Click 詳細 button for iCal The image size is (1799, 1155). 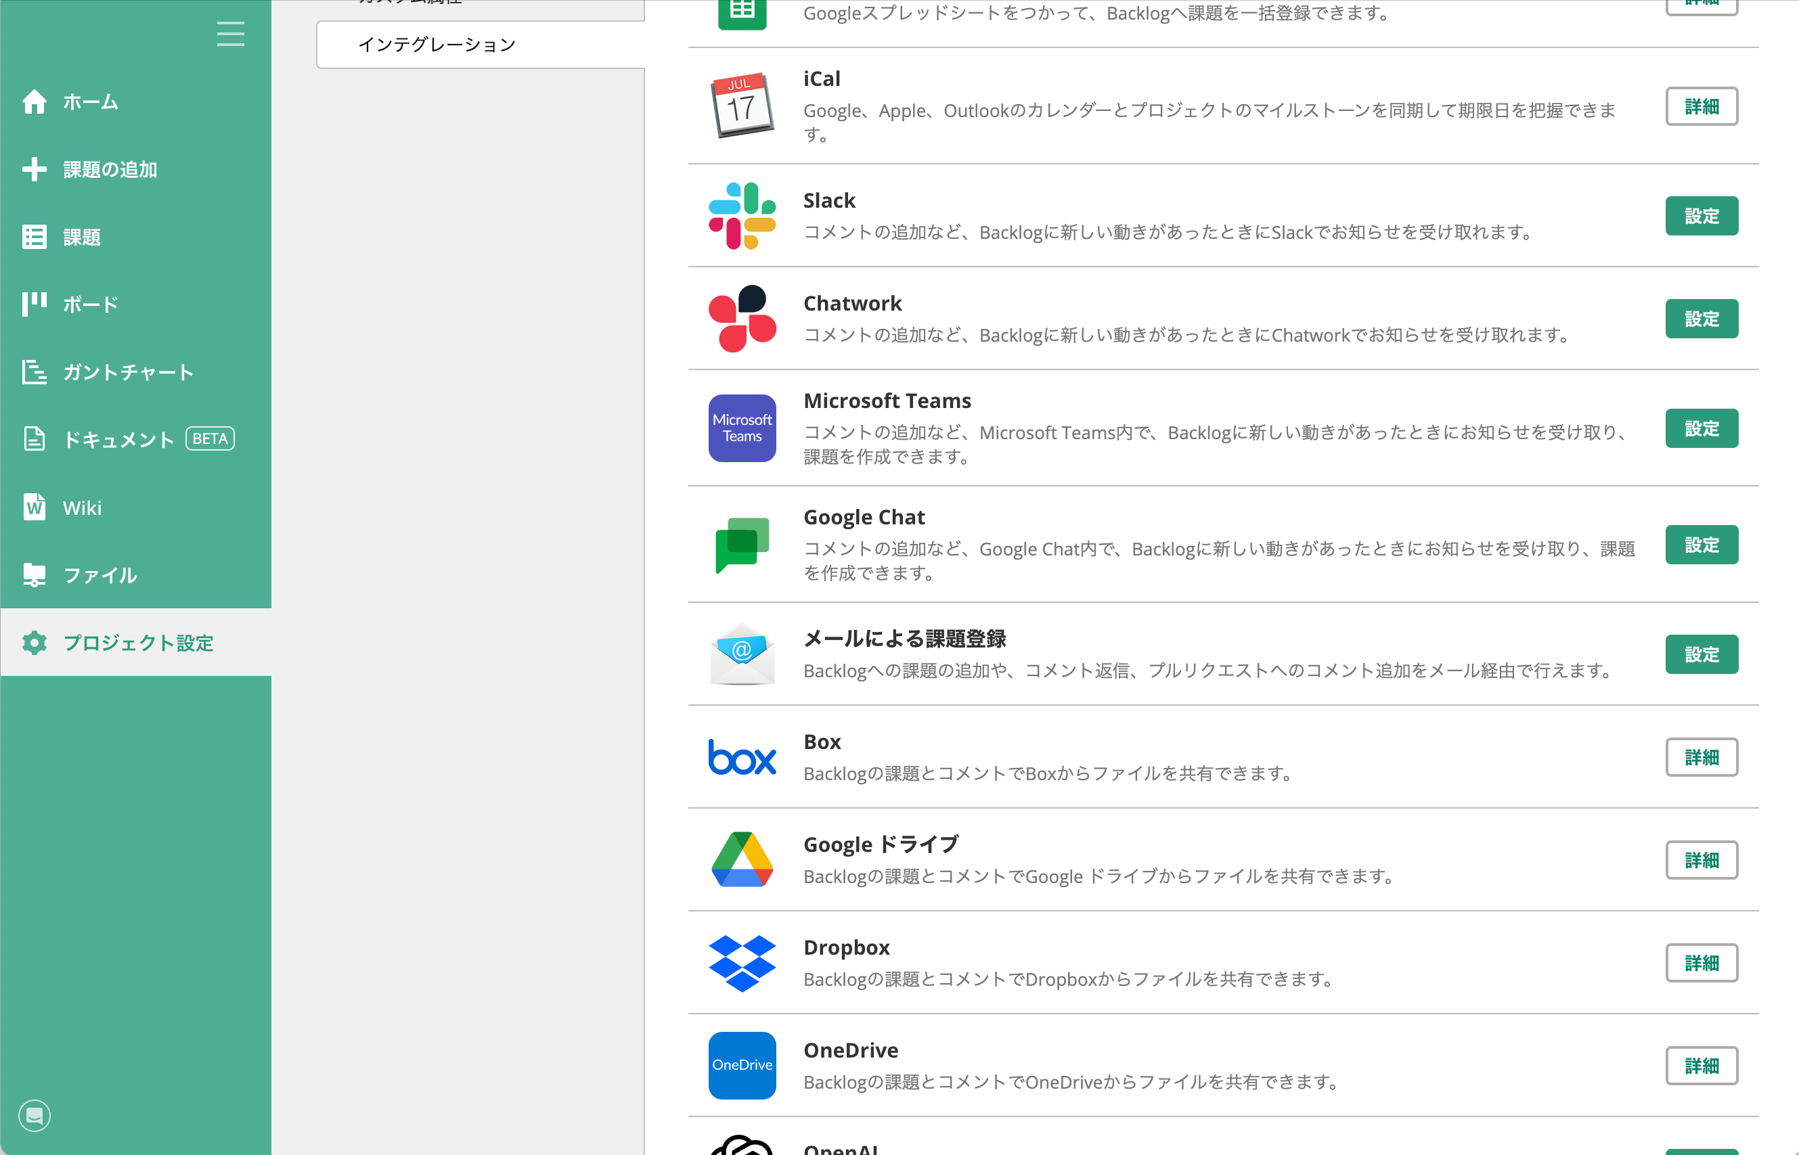click(1702, 106)
